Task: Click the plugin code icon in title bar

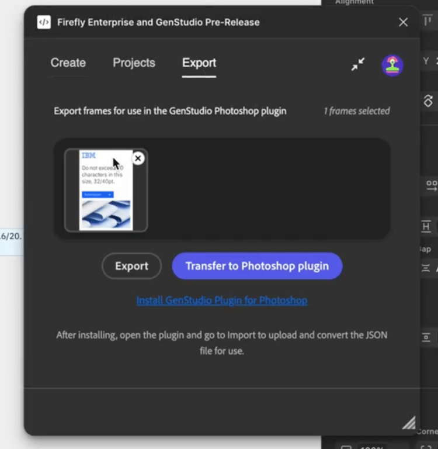Action: click(44, 22)
